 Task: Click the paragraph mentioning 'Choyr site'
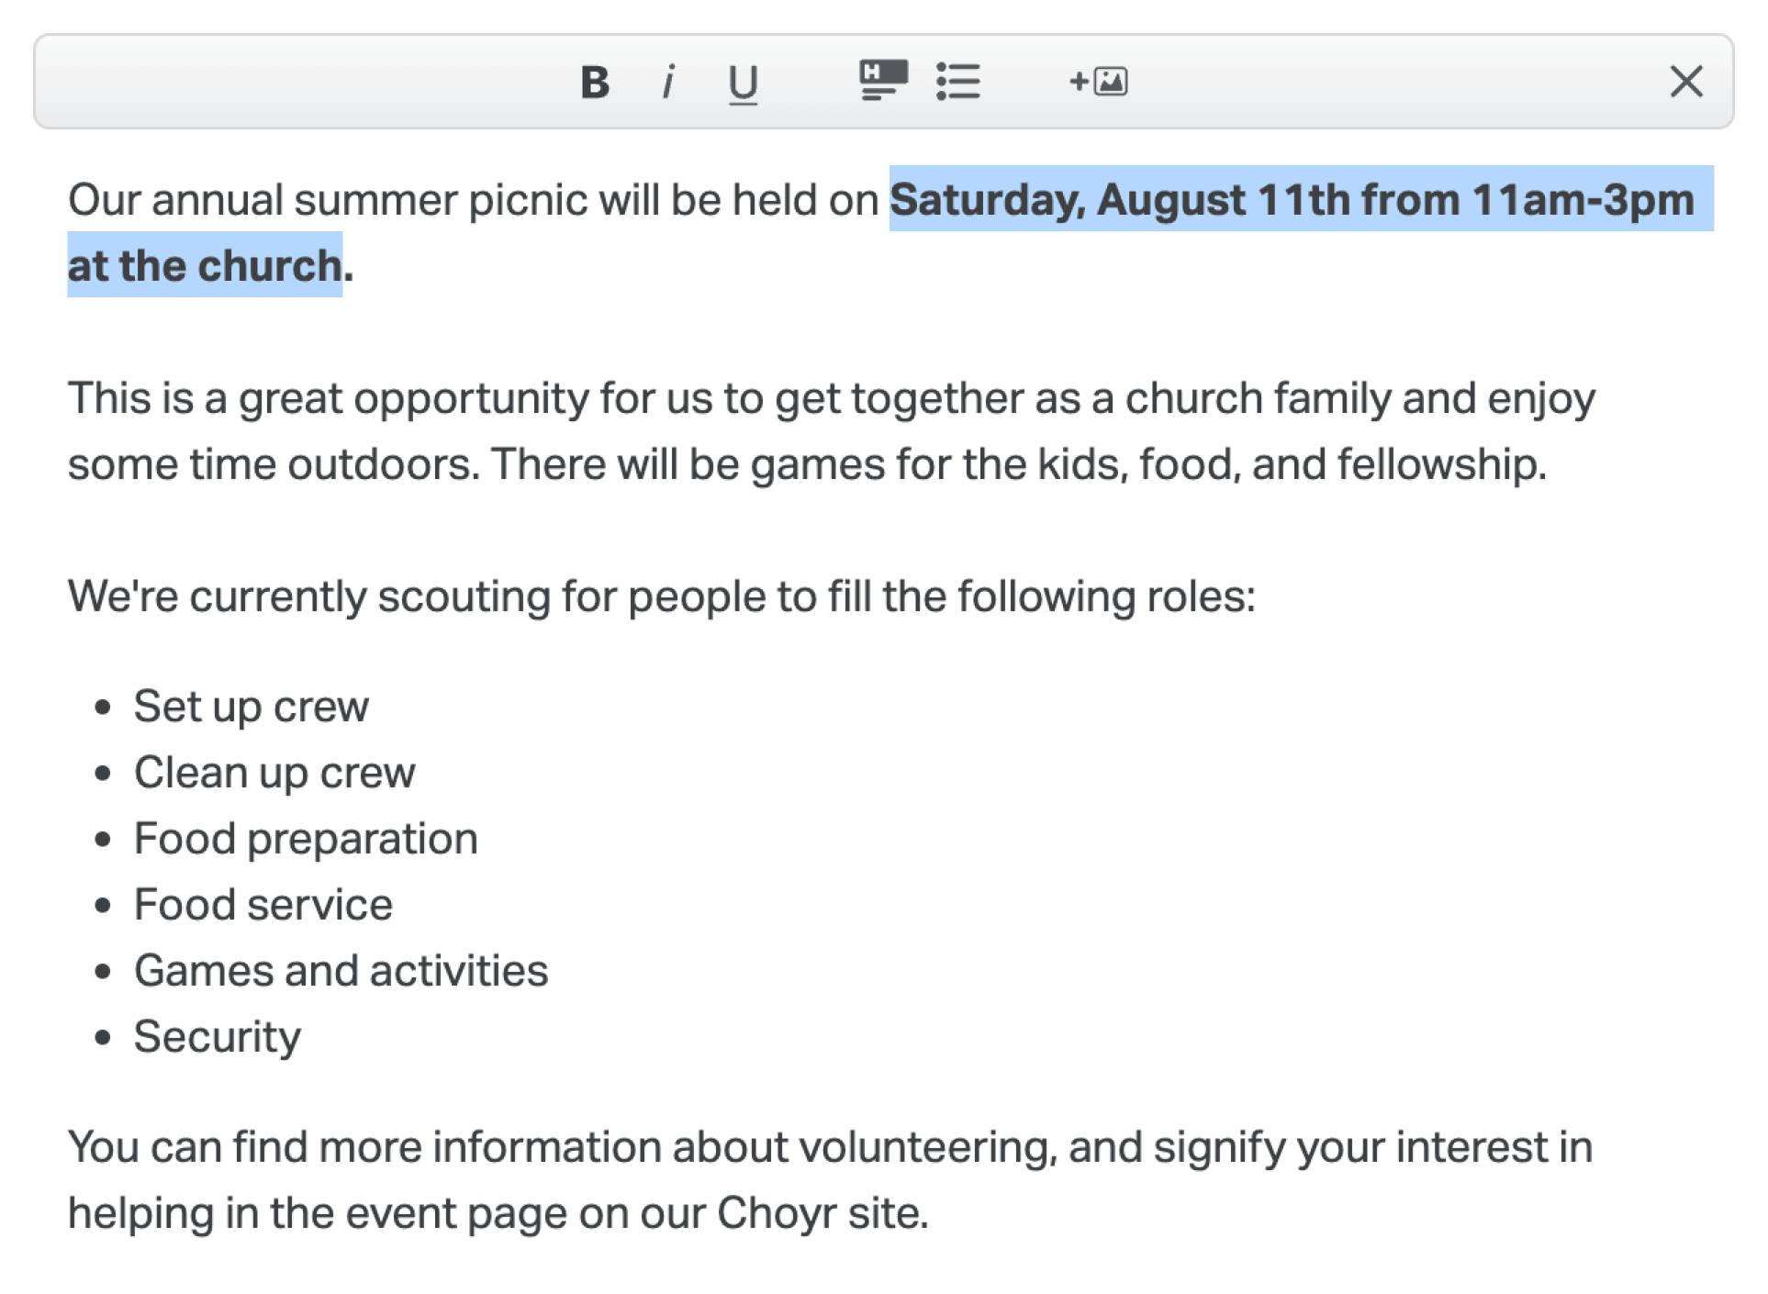[x=830, y=1180]
